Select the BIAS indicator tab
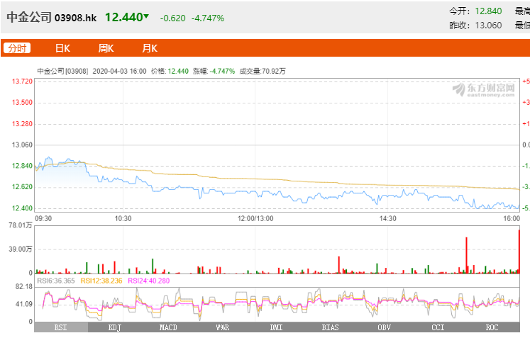This screenshot has width=530, height=338. tap(330, 327)
